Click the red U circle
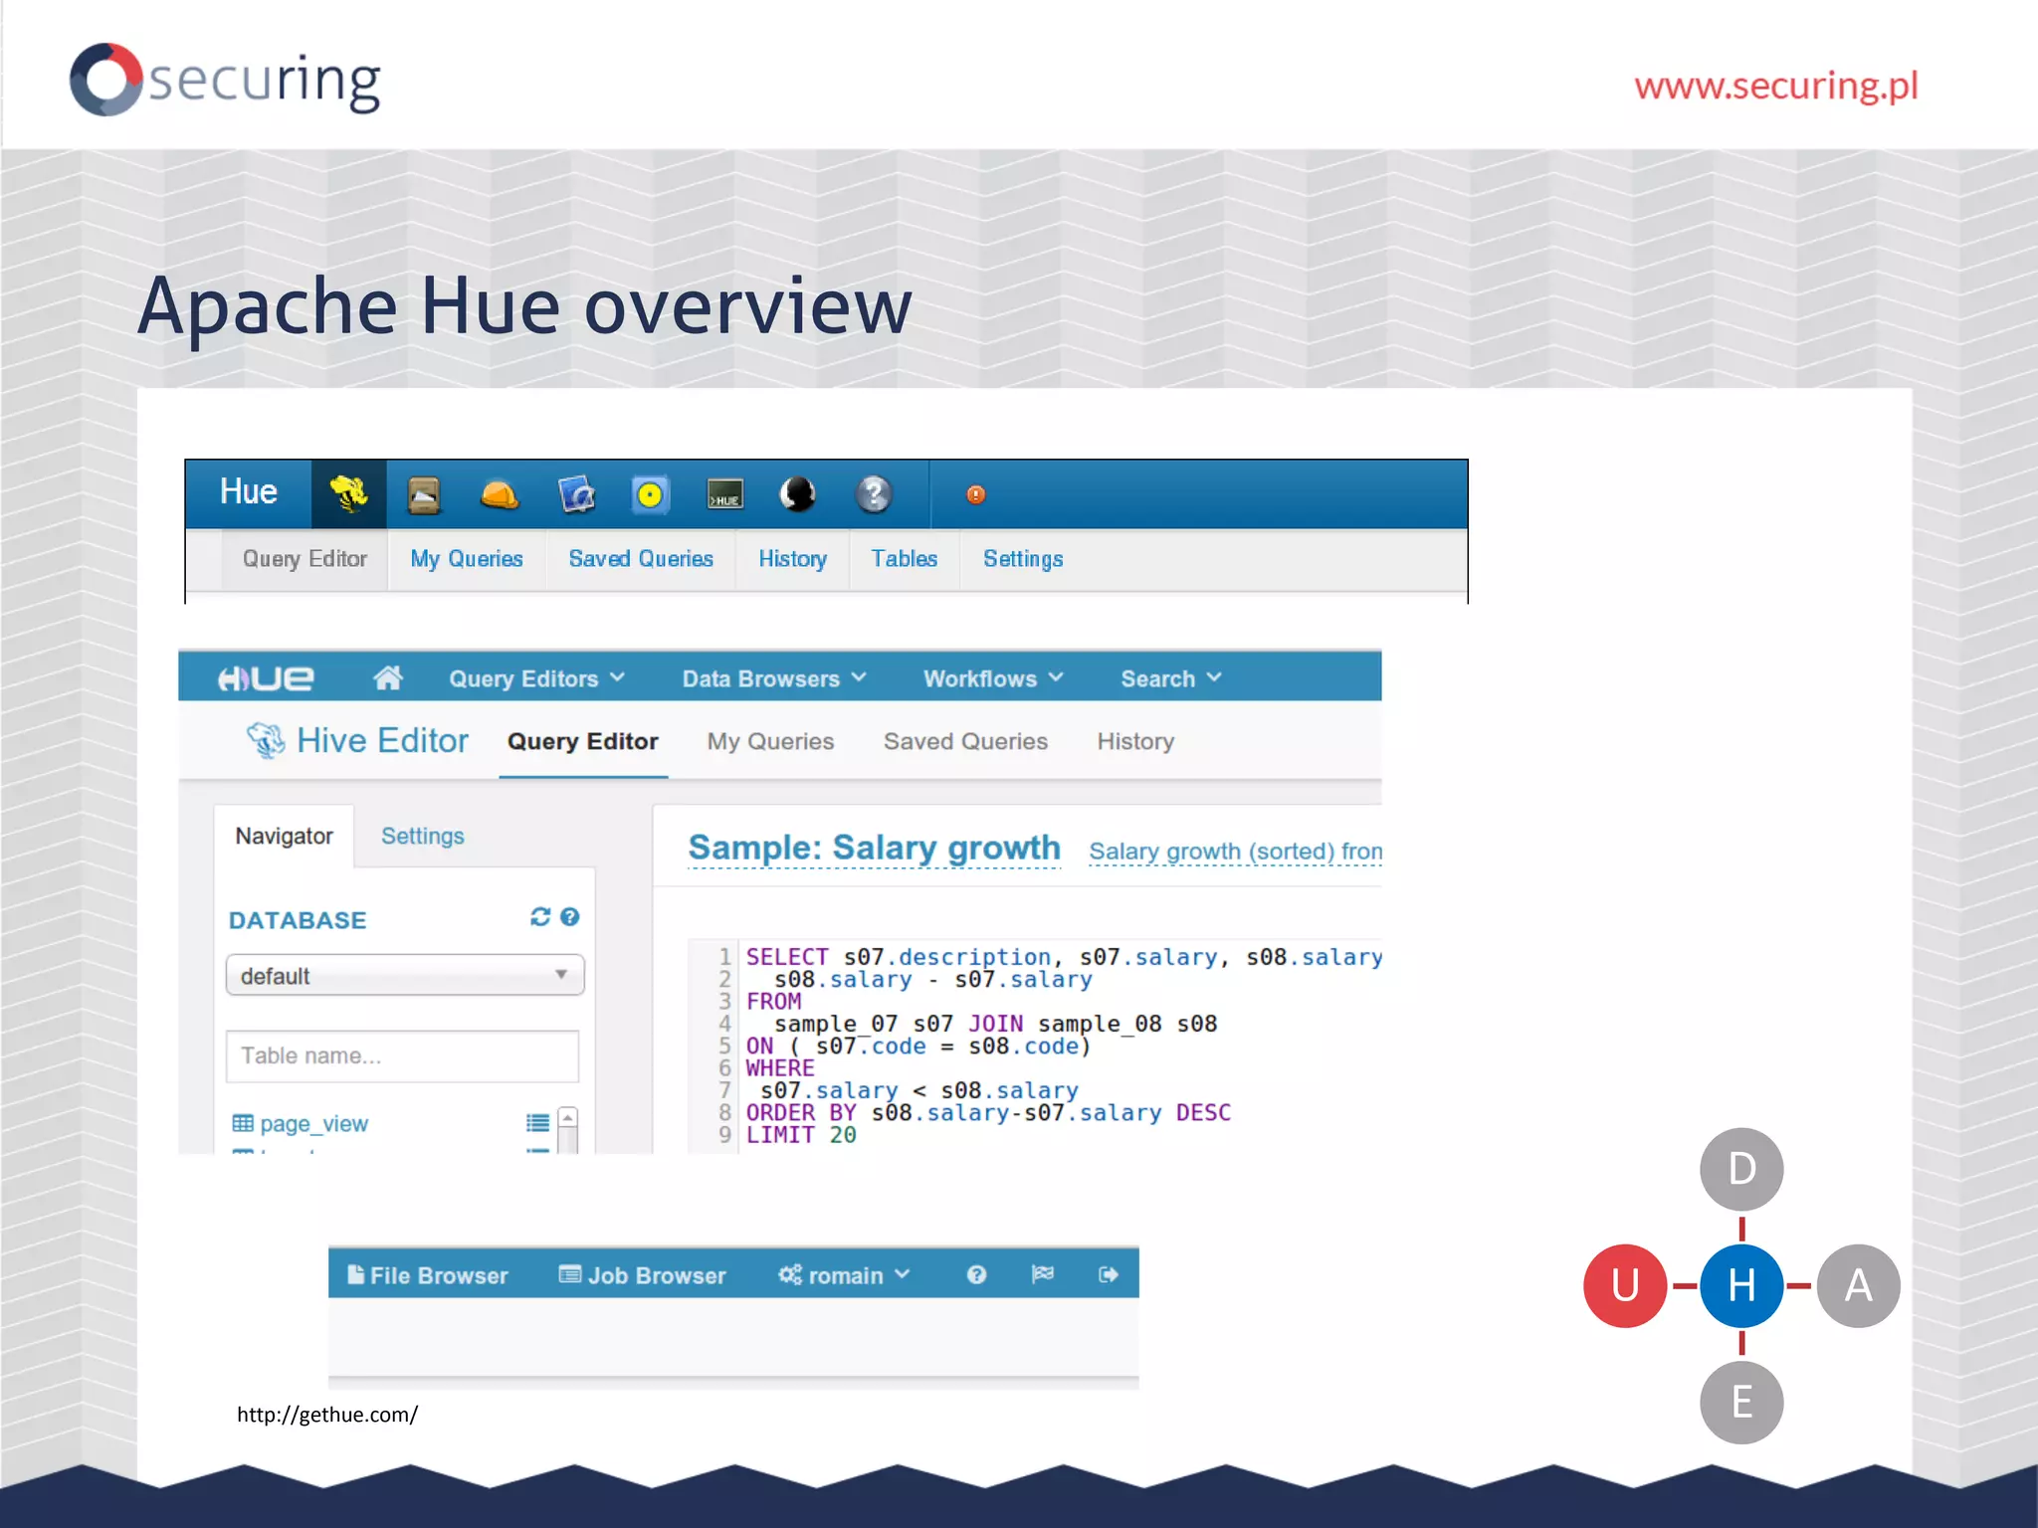Image resolution: width=2038 pixels, height=1528 pixels. point(1625,1285)
